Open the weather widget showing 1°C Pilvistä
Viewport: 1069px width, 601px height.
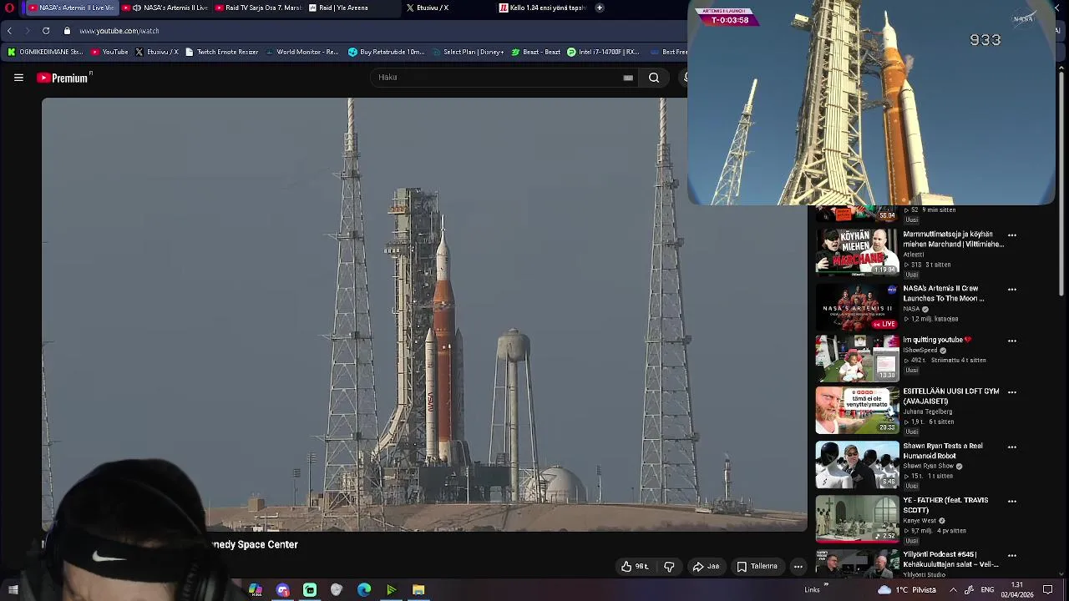pyautogui.click(x=906, y=590)
